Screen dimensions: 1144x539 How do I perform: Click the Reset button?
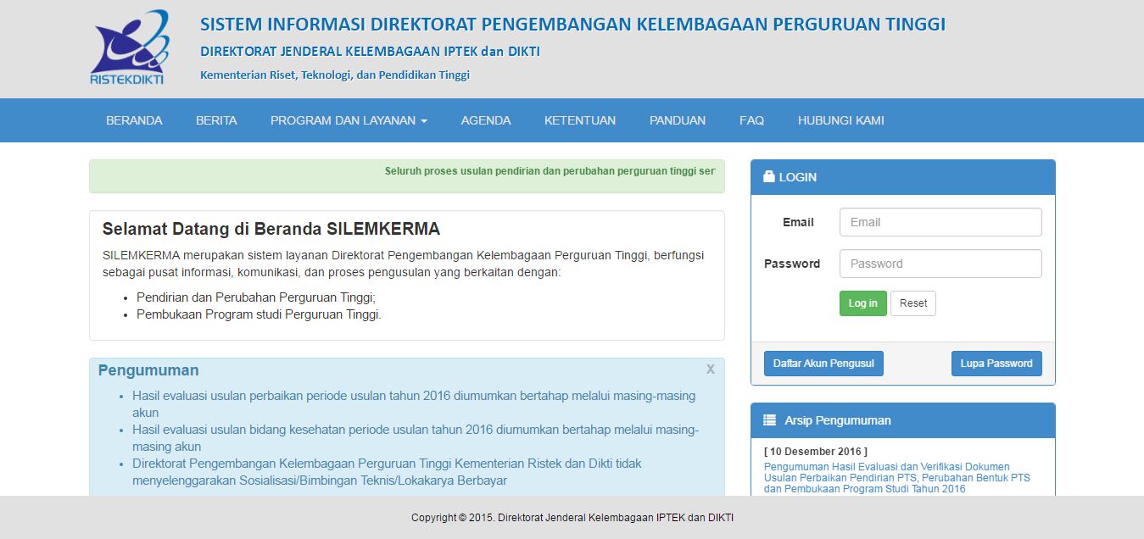click(913, 303)
